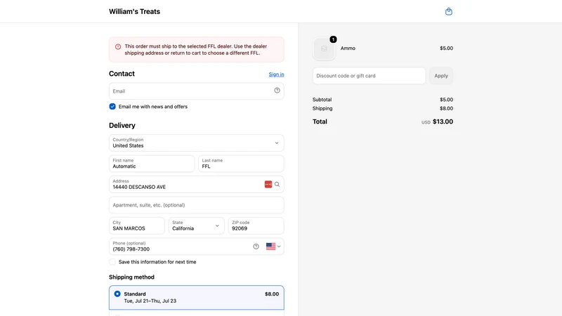Open the shopping bag cart icon
562x316 pixels.
pyautogui.click(x=448, y=11)
